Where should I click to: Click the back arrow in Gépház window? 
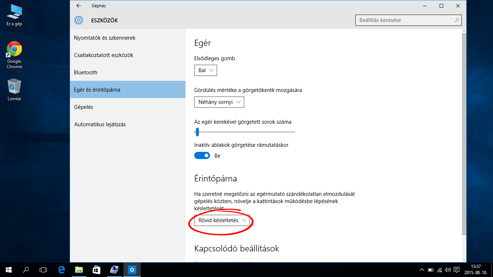[79, 6]
